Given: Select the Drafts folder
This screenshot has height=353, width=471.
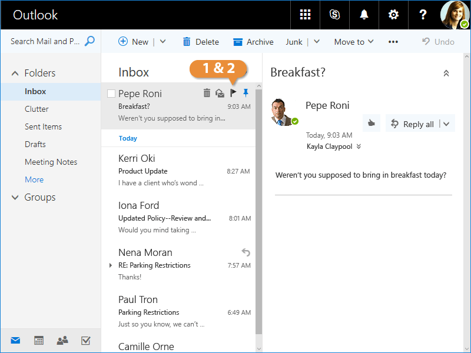Looking at the screenshot, I should [x=35, y=144].
